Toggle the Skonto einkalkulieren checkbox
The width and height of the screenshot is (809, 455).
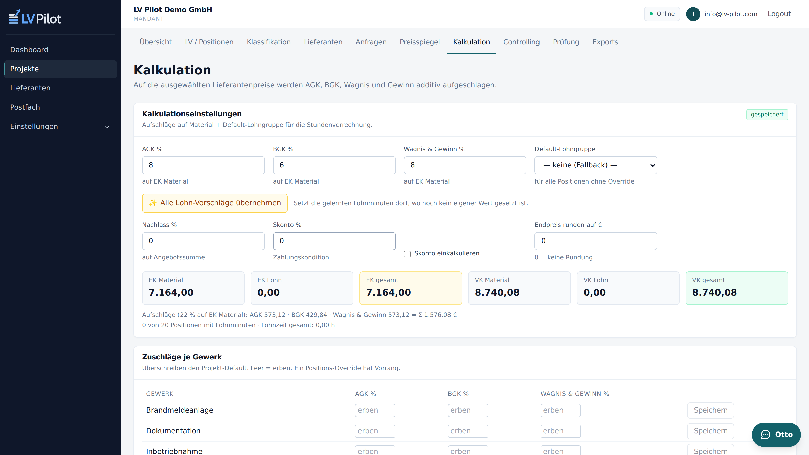pos(407,254)
